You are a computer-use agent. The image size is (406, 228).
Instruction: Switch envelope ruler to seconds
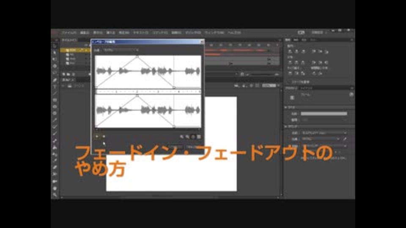[x=193, y=137]
